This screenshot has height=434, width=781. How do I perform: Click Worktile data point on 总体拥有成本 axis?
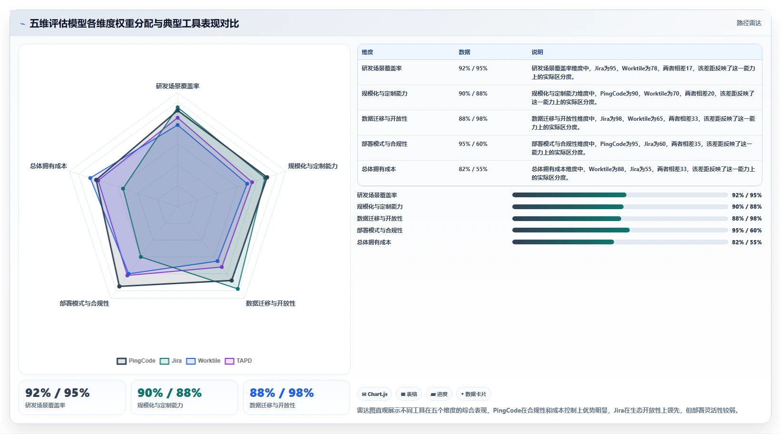[90, 178]
